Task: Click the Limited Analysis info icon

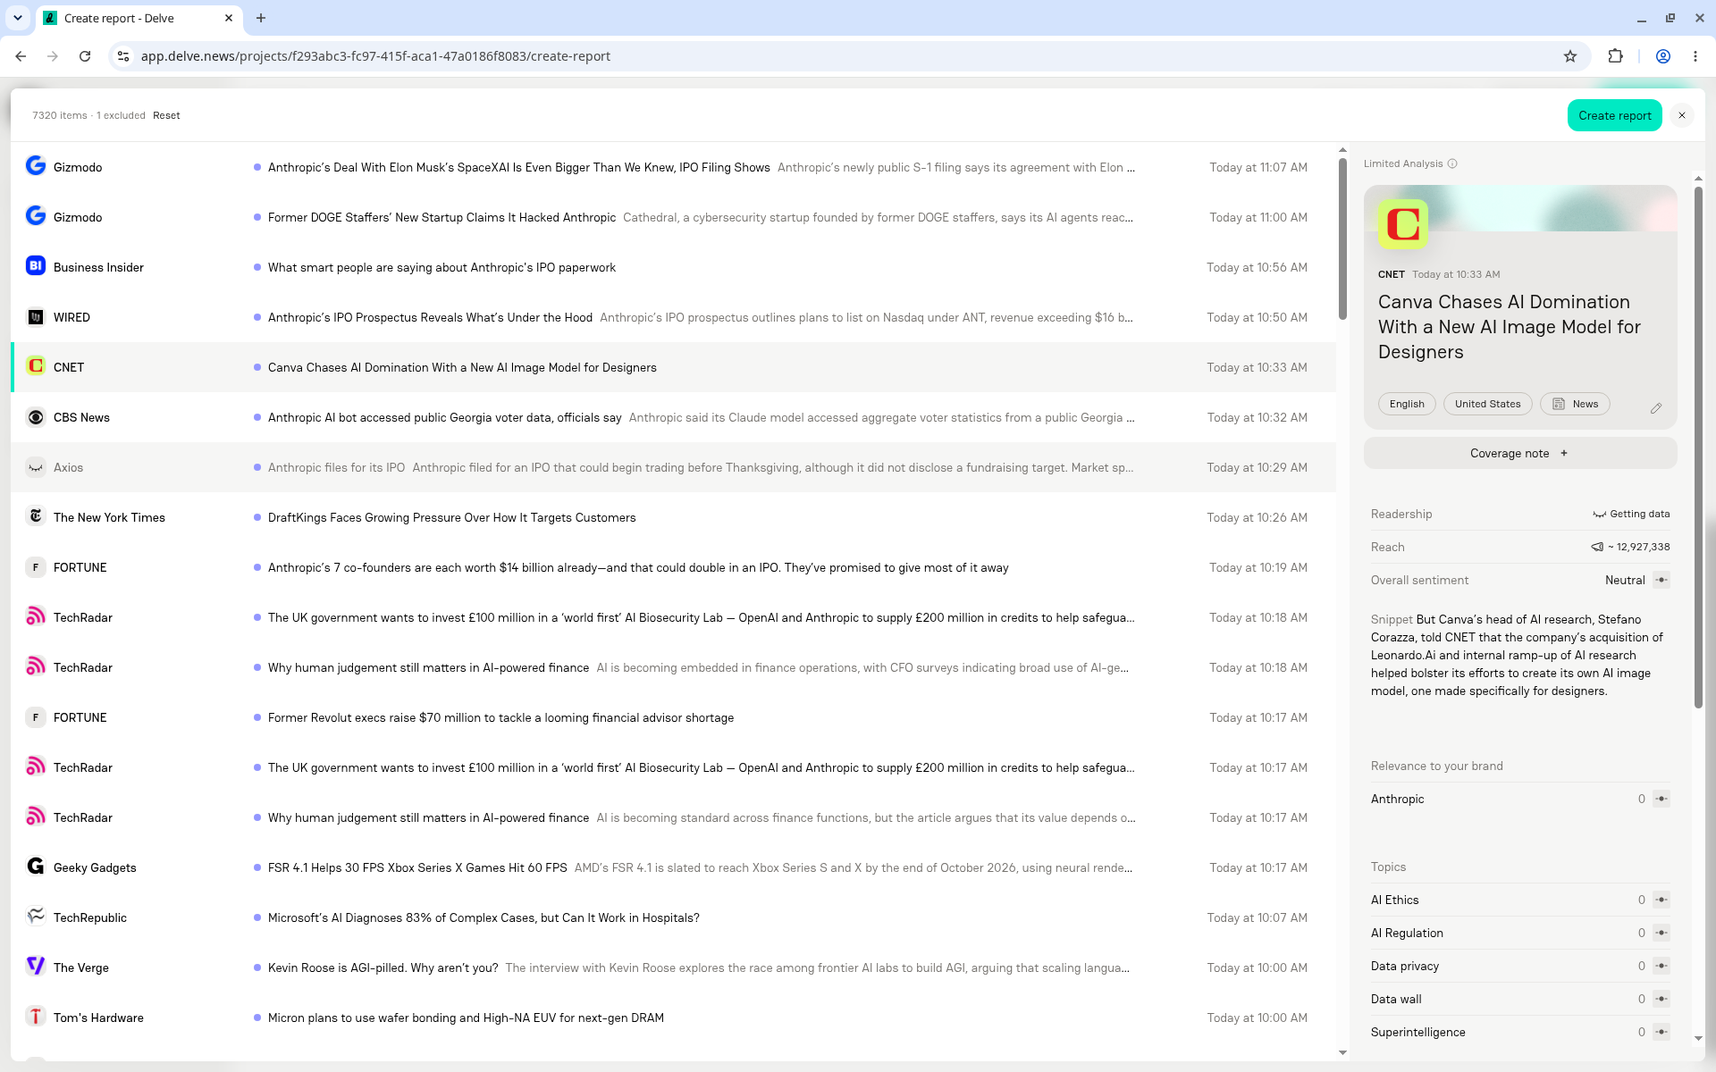Action: (x=1452, y=163)
